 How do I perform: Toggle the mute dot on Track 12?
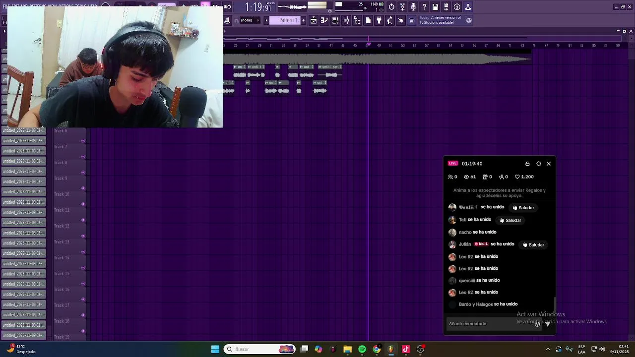pos(83,236)
